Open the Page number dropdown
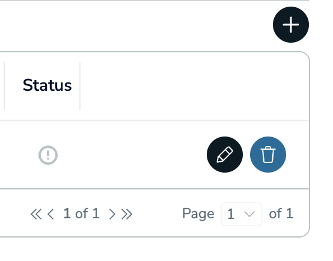The width and height of the screenshot is (333, 261). 242,214
